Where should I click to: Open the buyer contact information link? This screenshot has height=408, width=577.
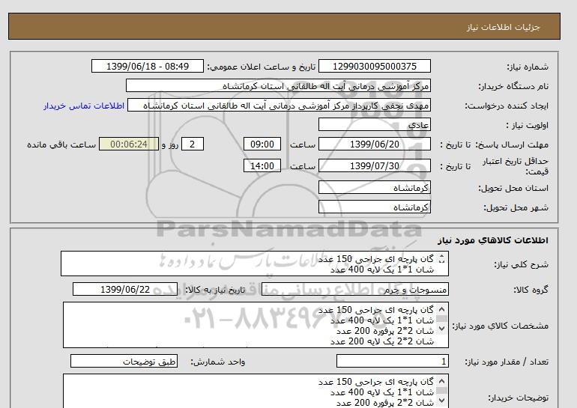click(x=84, y=106)
